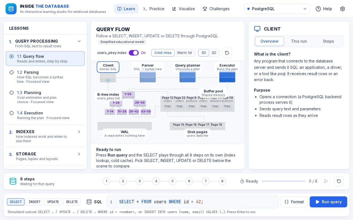Viewport: 353px width, 220px height.
Task: Jump to step 8 marker
Action: pyautogui.click(x=222, y=181)
